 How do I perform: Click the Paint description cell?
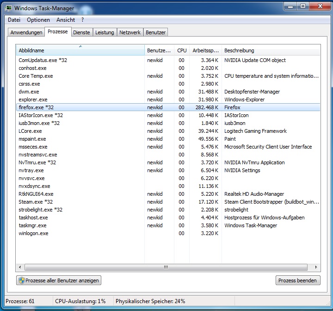tap(230, 139)
